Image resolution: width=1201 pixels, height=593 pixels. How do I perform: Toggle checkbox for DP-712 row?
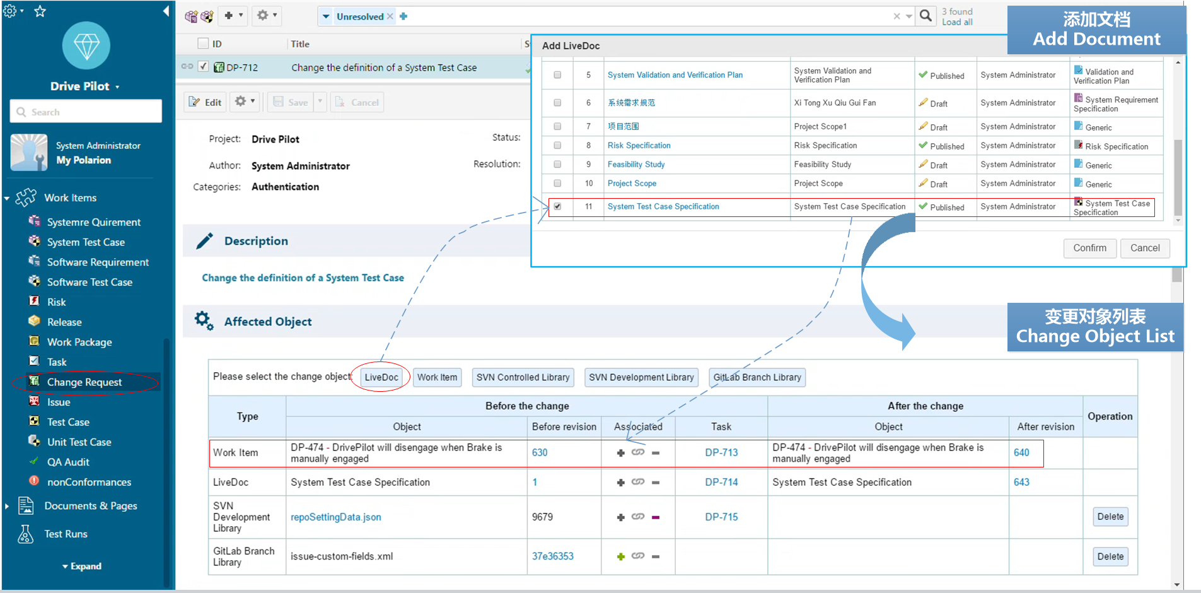[x=203, y=66]
